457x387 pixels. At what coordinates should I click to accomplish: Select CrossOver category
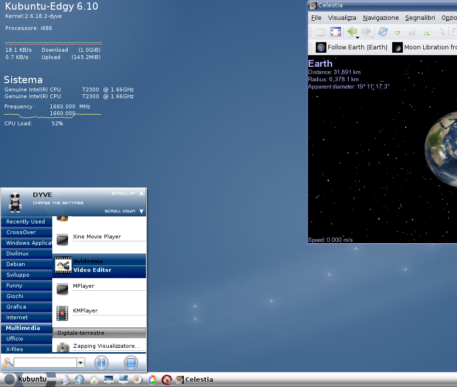point(27,232)
